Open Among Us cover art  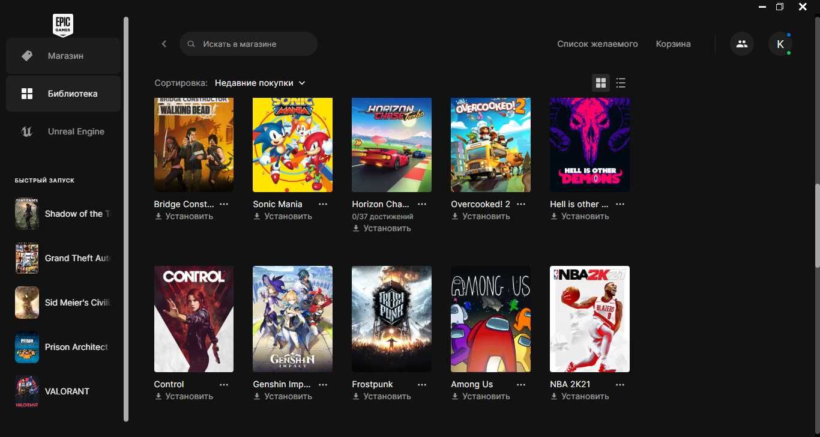(x=490, y=319)
